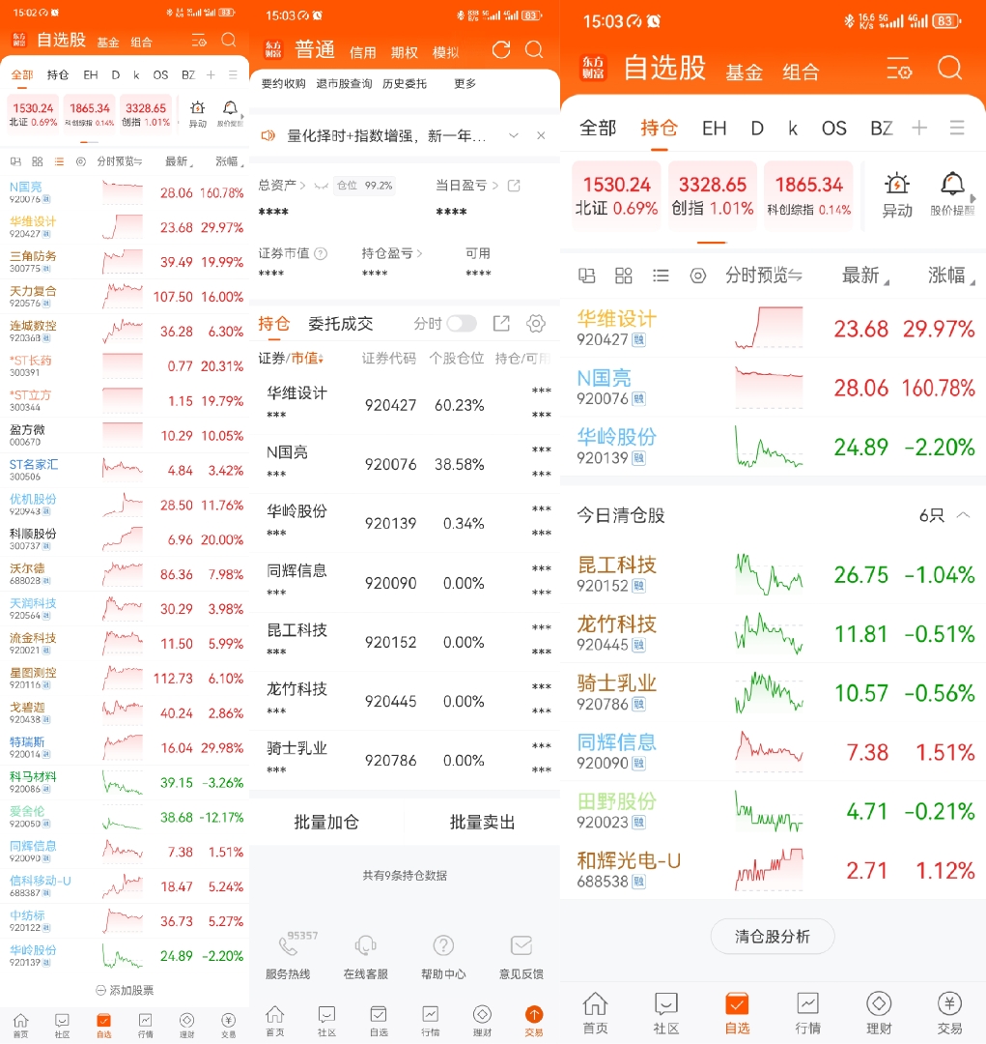986x1044 pixels.
Task: Open the 清仓股分析 button
Action: click(x=773, y=936)
